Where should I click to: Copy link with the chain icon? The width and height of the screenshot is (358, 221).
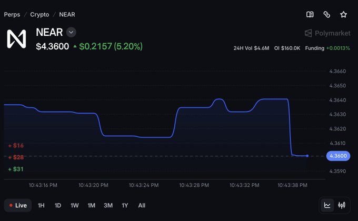327,15
